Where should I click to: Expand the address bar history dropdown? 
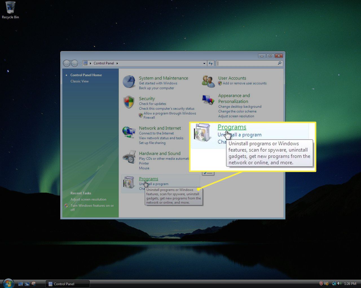(x=204, y=63)
